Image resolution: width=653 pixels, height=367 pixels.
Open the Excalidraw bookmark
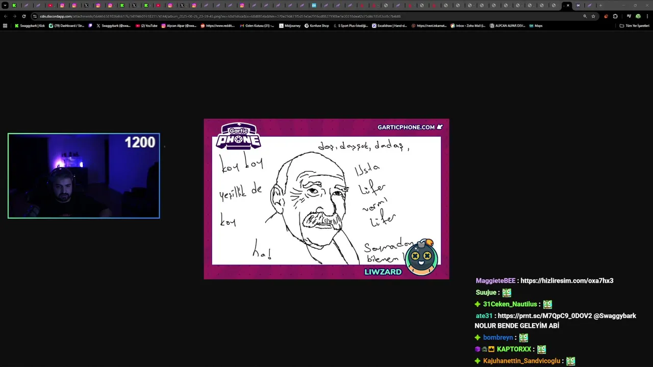[389, 25]
